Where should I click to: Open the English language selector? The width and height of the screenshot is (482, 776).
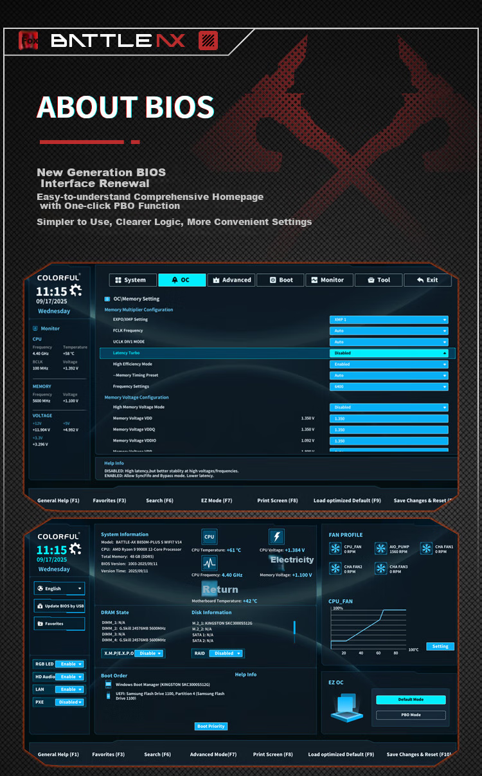tap(59, 588)
